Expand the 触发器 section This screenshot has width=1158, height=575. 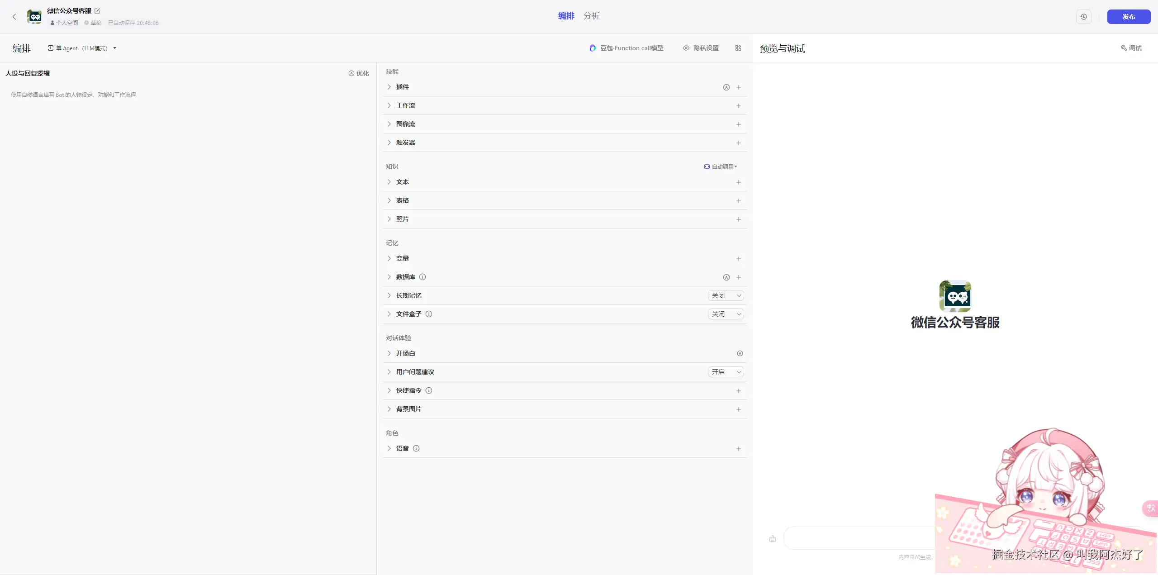pyautogui.click(x=389, y=143)
